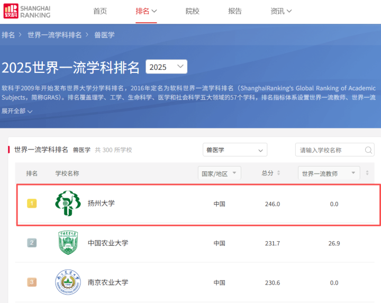381x303 pixels.
Task: Click the search magnifier icon
Action: tap(368, 150)
